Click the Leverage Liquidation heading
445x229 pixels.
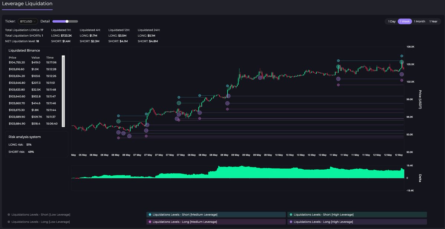27,4
